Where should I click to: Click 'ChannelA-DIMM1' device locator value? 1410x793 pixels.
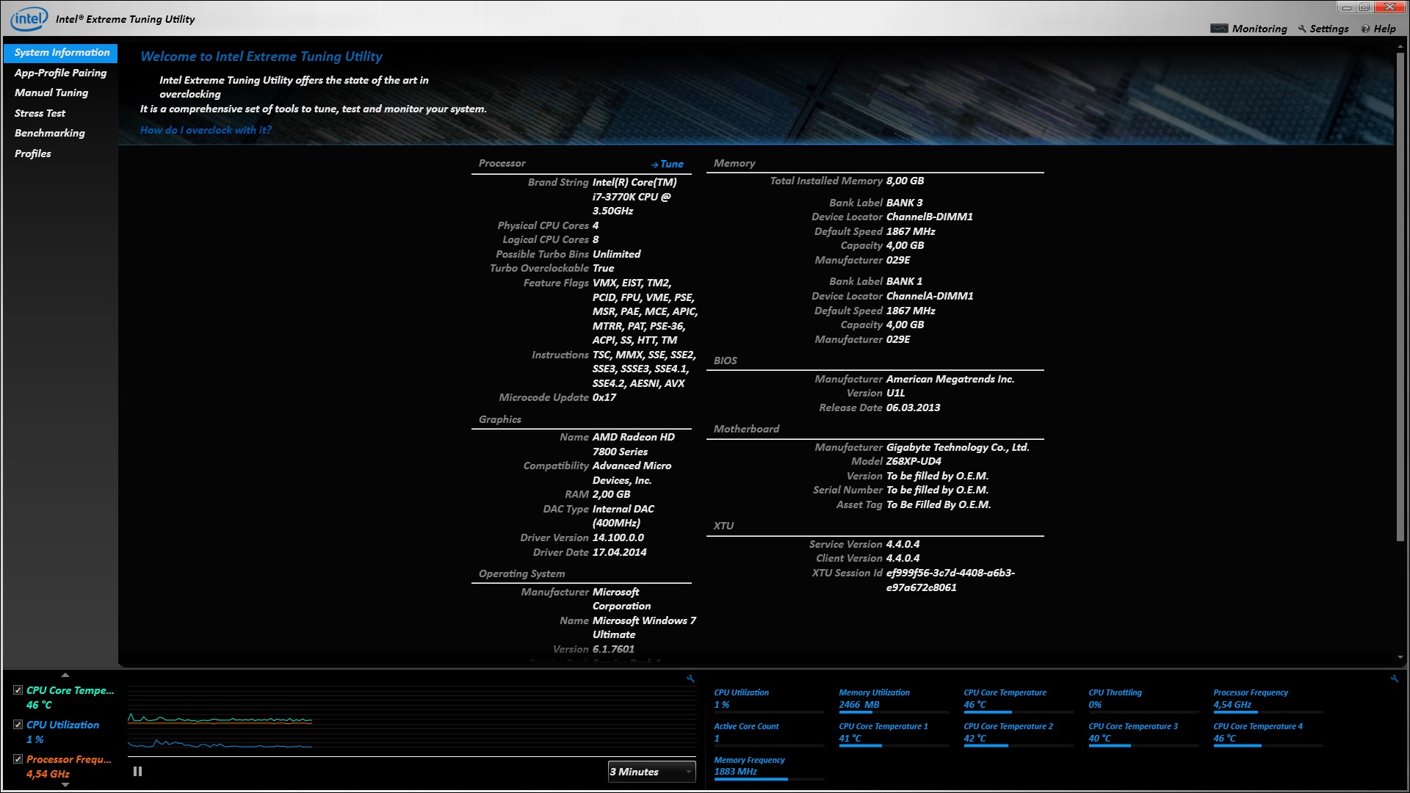pyautogui.click(x=929, y=296)
